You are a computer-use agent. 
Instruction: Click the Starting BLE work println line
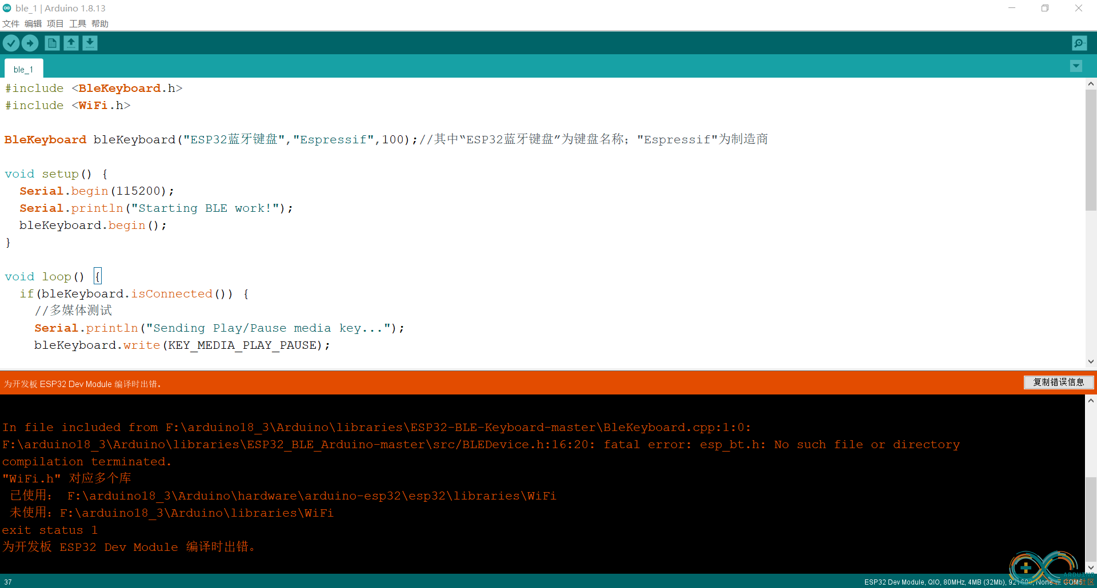(x=156, y=208)
